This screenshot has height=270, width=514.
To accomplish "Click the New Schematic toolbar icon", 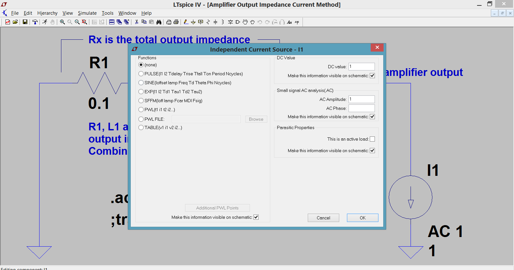I will click(x=8, y=22).
